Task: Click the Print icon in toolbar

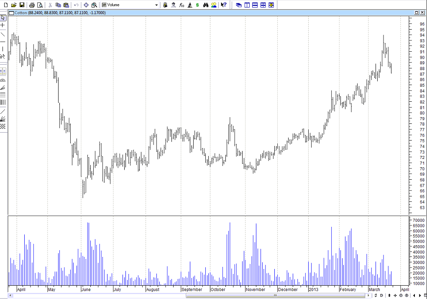Action: pyautogui.click(x=32, y=5)
